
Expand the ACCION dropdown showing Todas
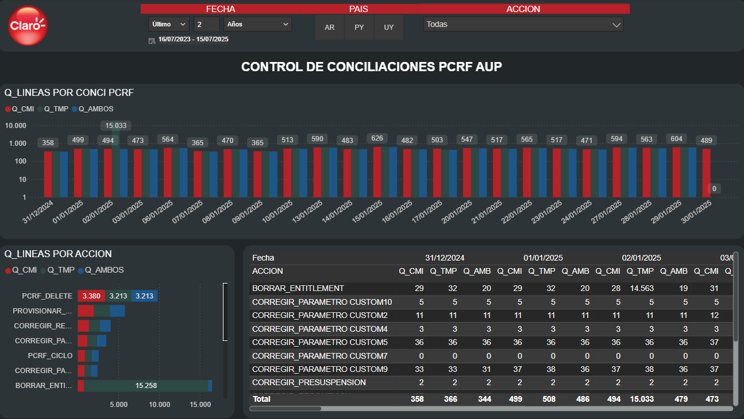coord(523,25)
